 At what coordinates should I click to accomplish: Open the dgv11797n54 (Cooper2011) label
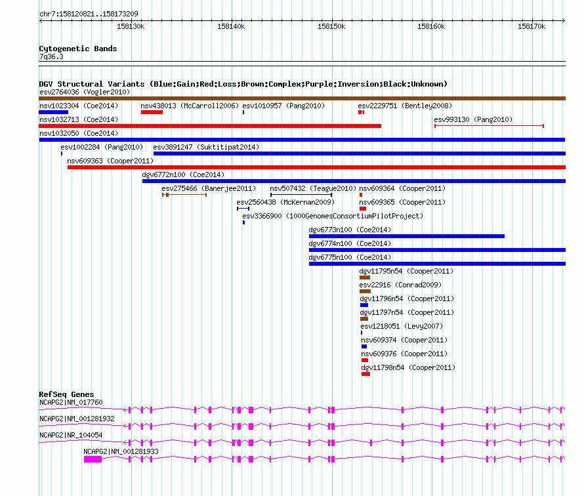[x=407, y=312]
